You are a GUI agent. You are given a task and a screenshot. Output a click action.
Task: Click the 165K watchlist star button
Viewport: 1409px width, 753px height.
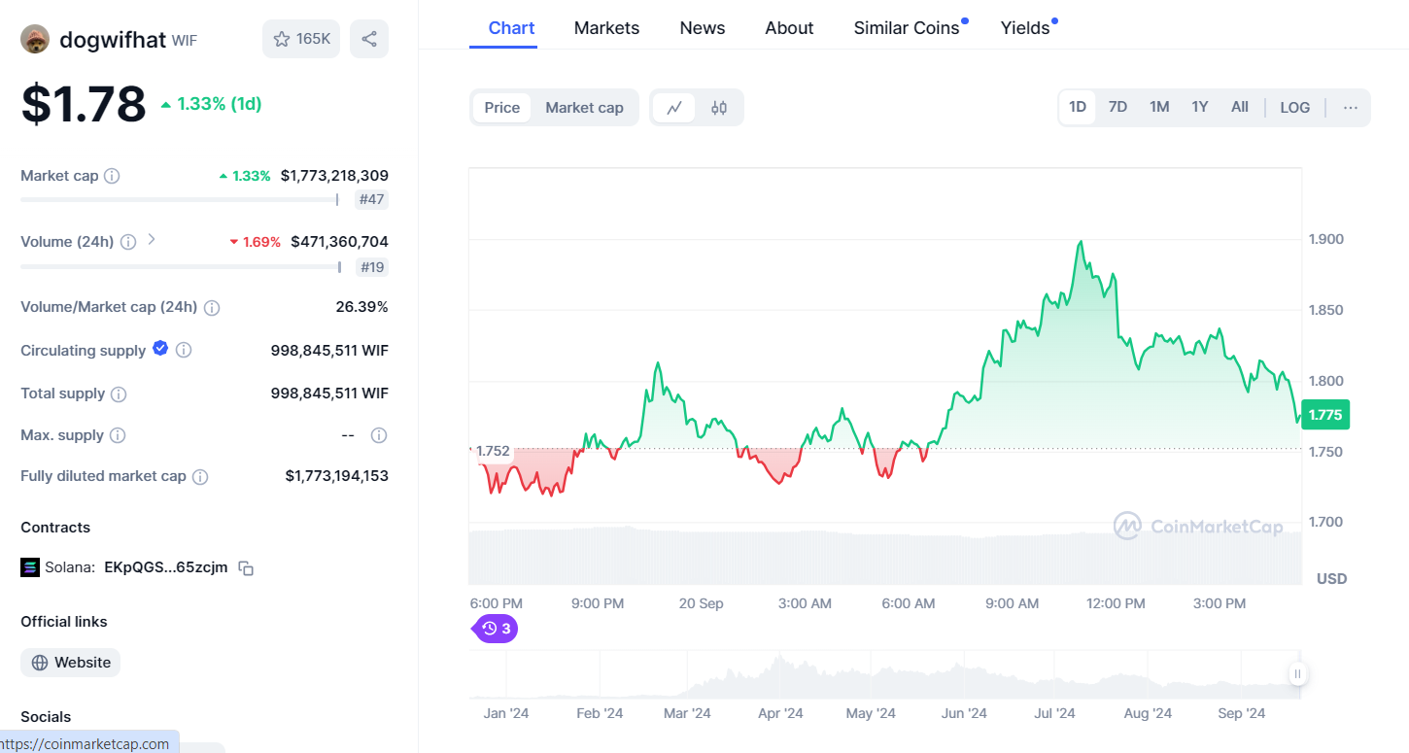(x=300, y=38)
